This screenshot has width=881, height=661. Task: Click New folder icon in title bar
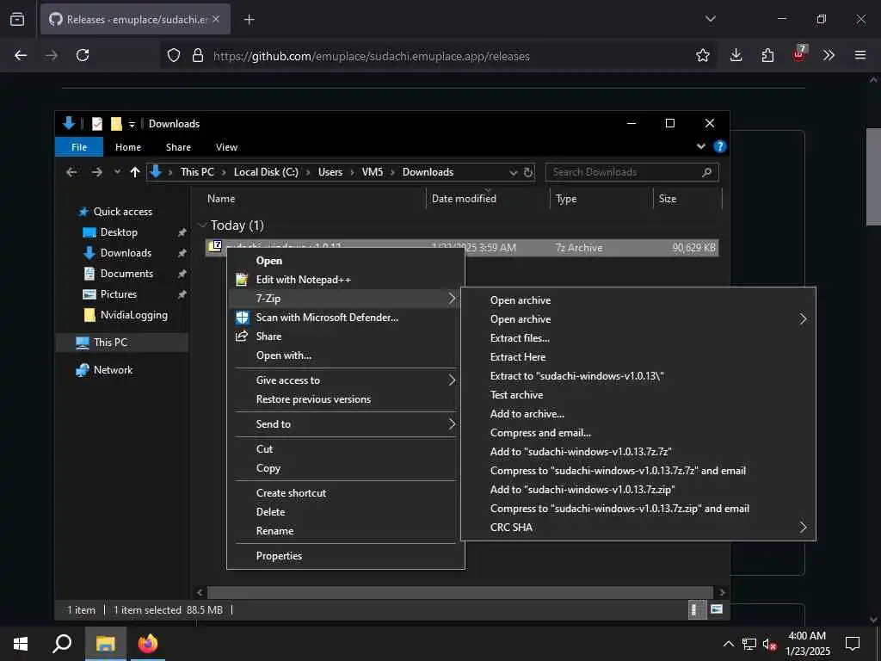pos(116,124)
